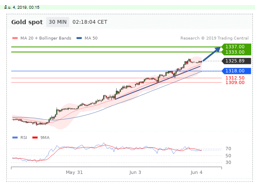
Task: Select the 30 MIN timeframe badge
Action: tap(57, 22)
